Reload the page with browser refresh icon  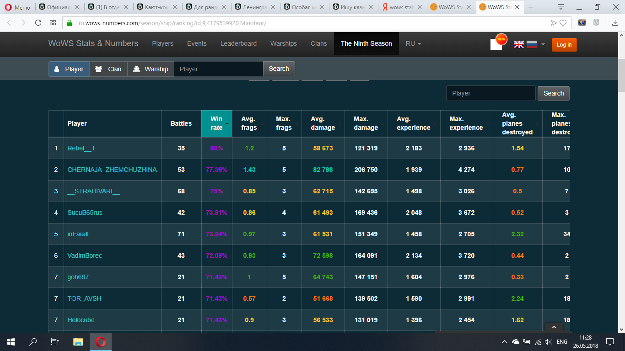tap(38, 22)
